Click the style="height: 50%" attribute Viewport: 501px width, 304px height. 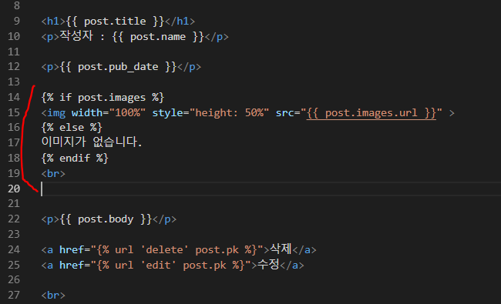pyautogui.click(x=210, y=112)
